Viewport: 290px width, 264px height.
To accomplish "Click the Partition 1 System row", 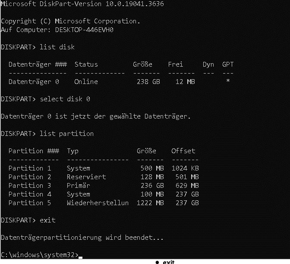I will (104, 168).
